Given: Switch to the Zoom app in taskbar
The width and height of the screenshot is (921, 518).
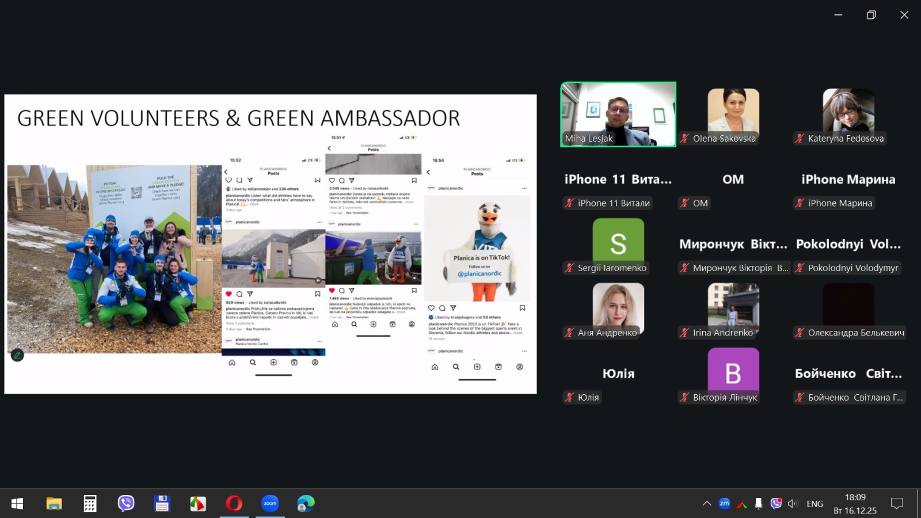Looking at the screenshot, I should (270, 504).
